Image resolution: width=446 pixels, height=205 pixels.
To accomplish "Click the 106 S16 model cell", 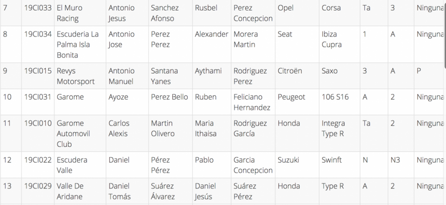I will click(335, 97).
